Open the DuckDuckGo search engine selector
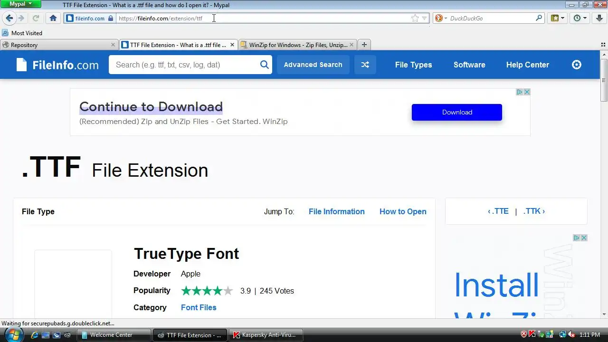This screenshot has width=608, height=342. 440,18
